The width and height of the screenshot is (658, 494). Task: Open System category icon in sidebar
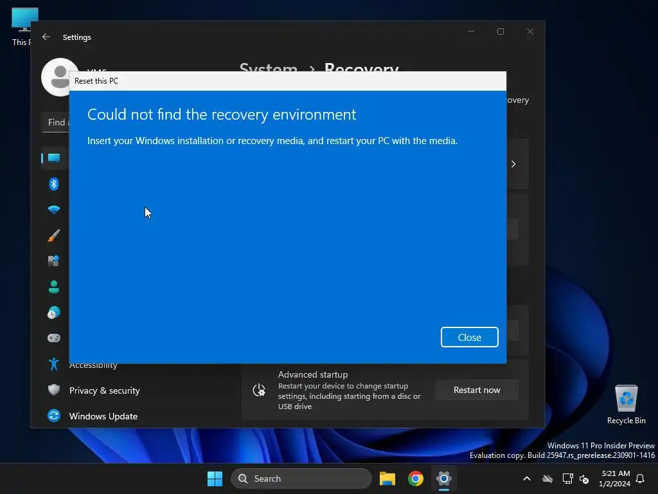(x=54, y=158)
